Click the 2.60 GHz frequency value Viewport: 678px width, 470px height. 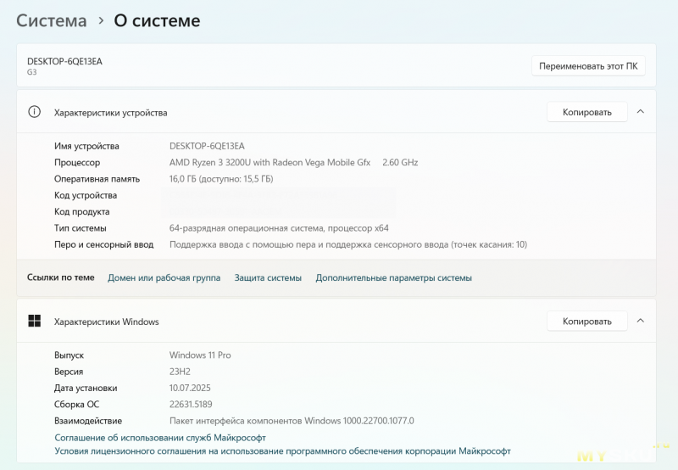400,162
